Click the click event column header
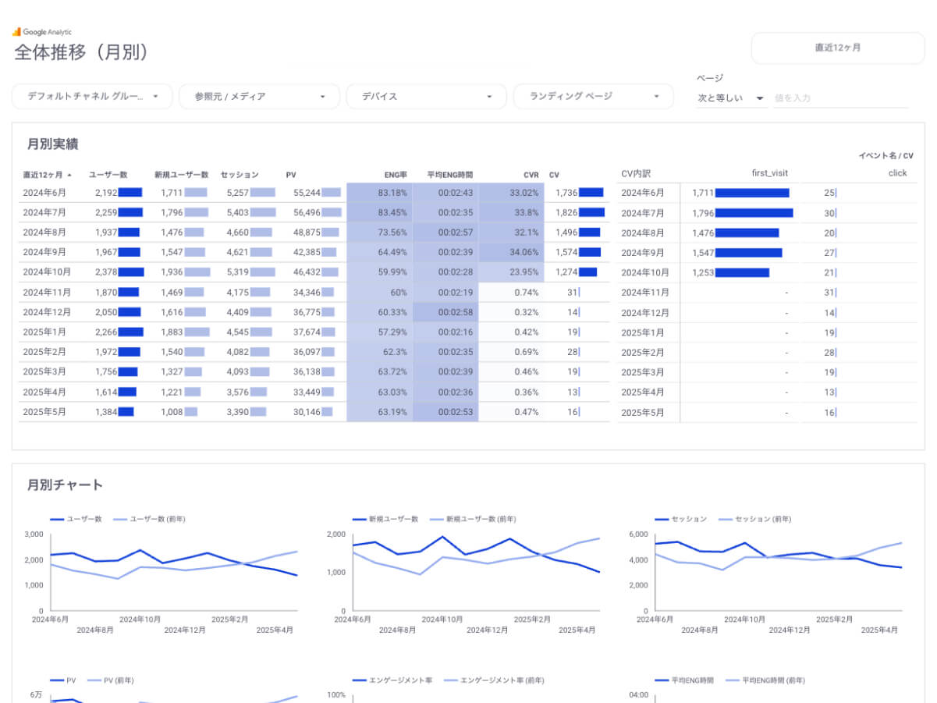 click(897, 173)
